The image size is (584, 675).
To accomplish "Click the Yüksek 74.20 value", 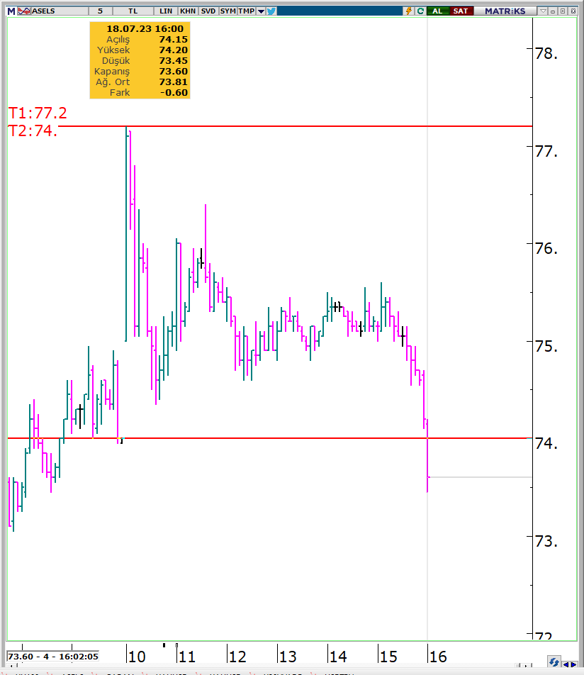I will point(174,50).
